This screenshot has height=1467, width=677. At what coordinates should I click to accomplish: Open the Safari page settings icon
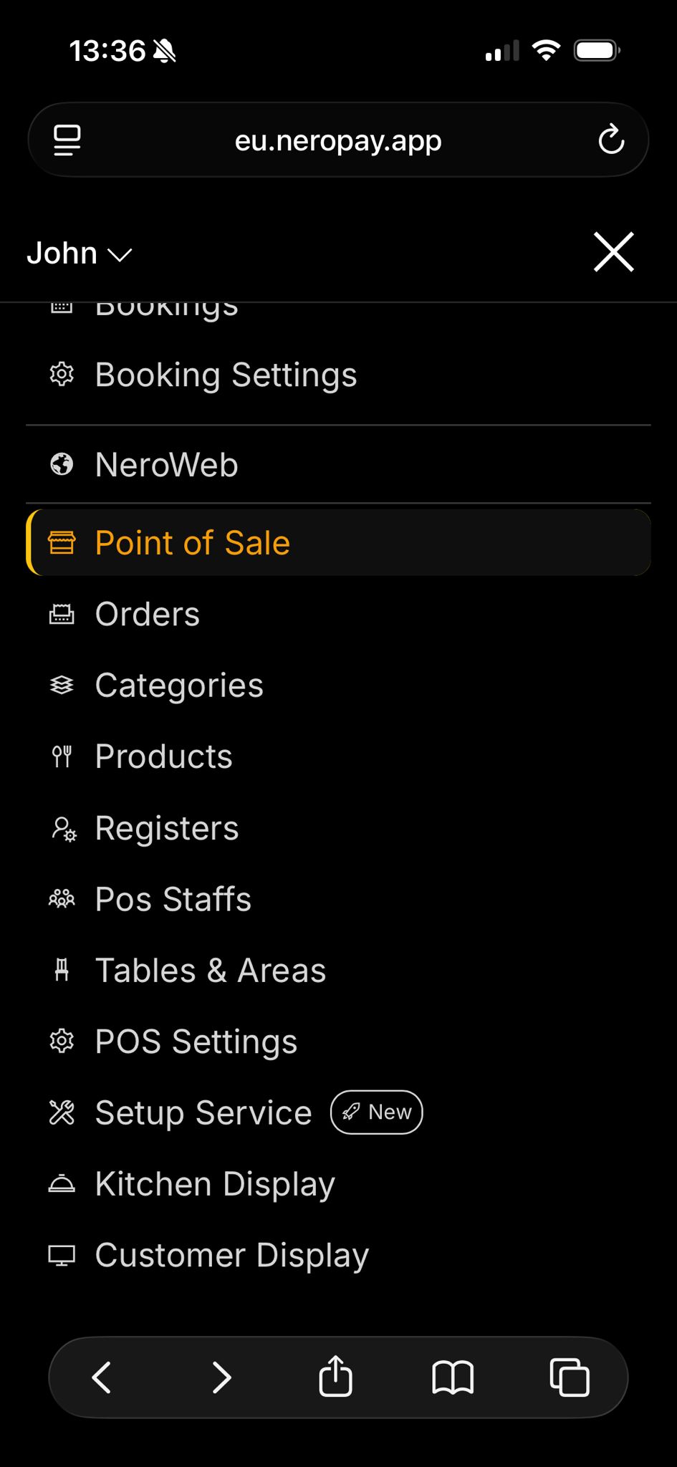point(67,140)
